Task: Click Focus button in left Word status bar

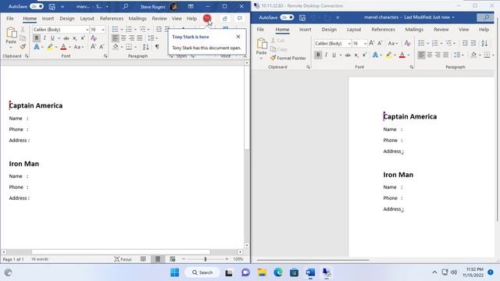Action: (x=123, y=259)
